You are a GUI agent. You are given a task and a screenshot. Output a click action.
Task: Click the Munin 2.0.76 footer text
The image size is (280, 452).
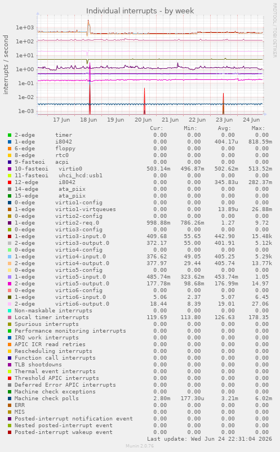tap(140, 446)
